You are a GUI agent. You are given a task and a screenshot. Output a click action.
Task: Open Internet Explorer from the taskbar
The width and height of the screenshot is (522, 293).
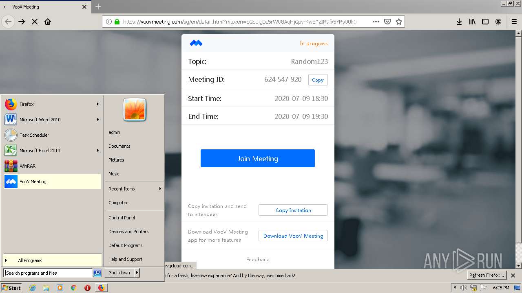coord(33,288)
